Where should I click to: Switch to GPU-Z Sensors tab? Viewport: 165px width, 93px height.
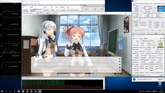141,38
